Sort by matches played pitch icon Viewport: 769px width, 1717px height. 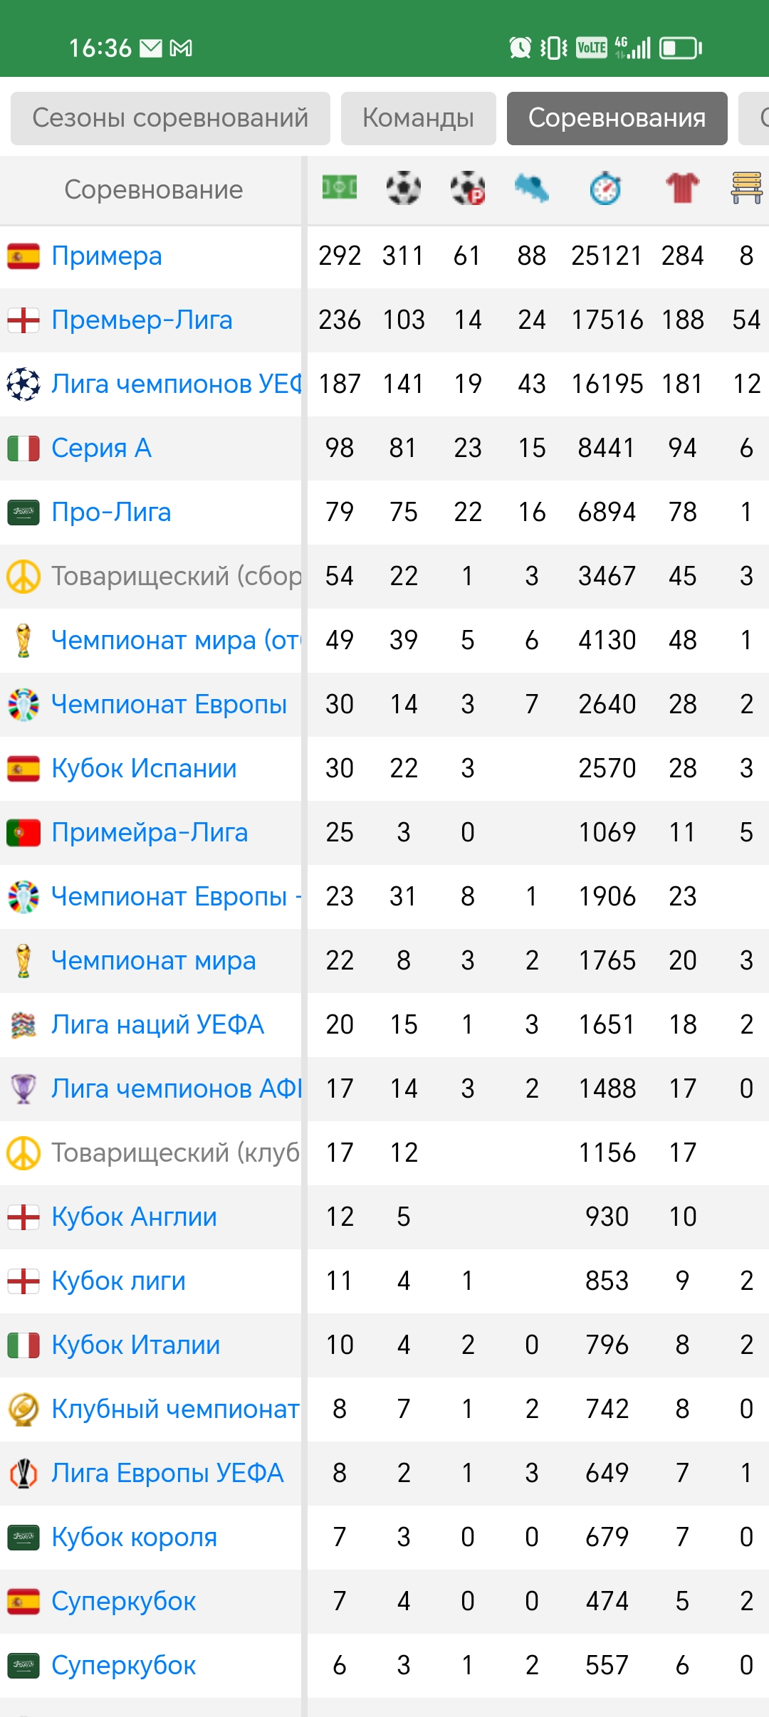coord(340,188)
